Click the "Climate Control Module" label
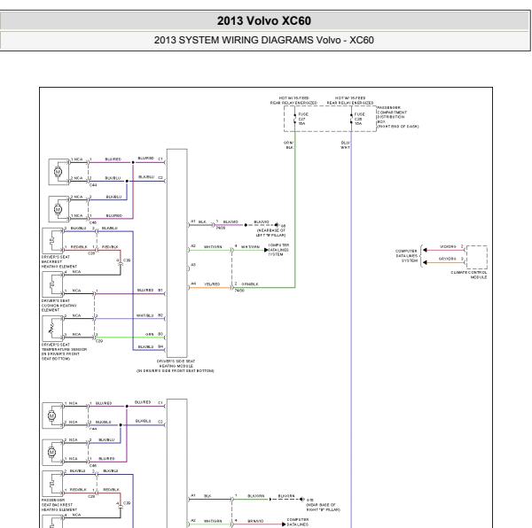Viewport: 532px width, 528px height. point(469,275)
